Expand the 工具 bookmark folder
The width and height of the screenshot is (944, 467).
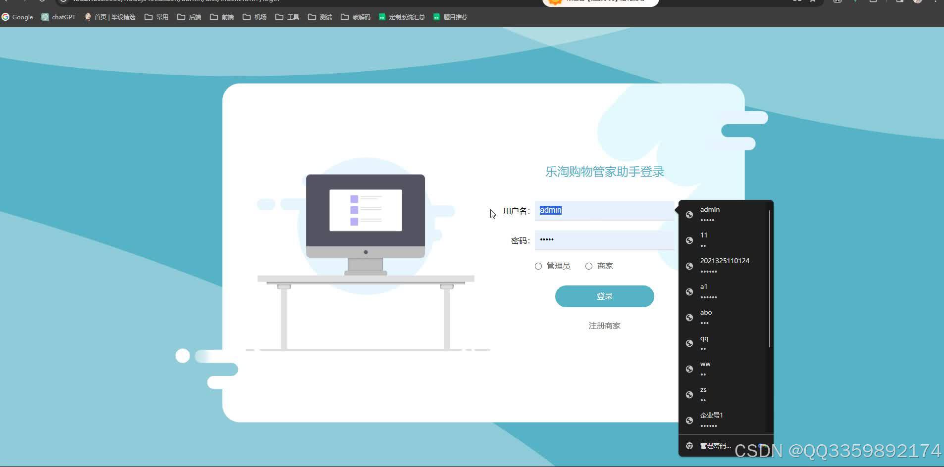287,17
